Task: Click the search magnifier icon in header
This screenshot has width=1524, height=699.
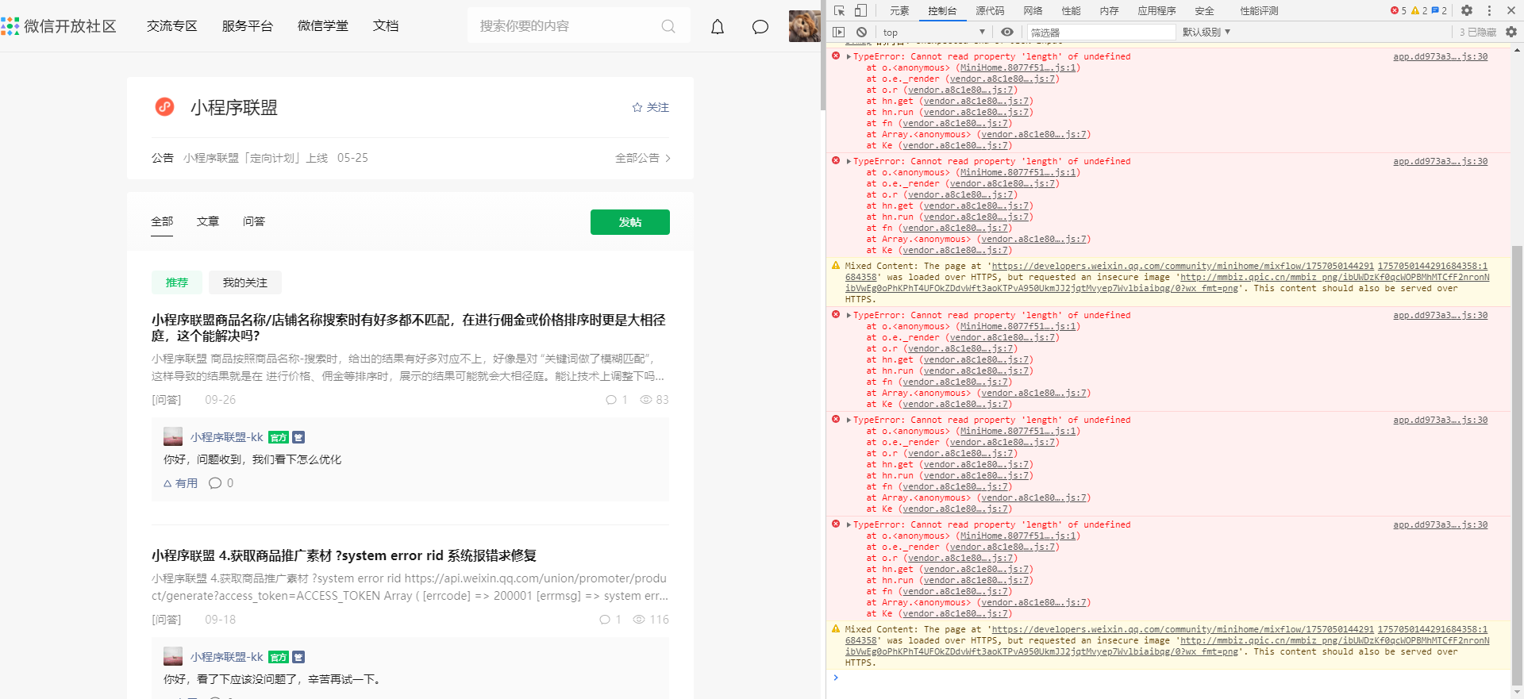Action: [668, 26]
